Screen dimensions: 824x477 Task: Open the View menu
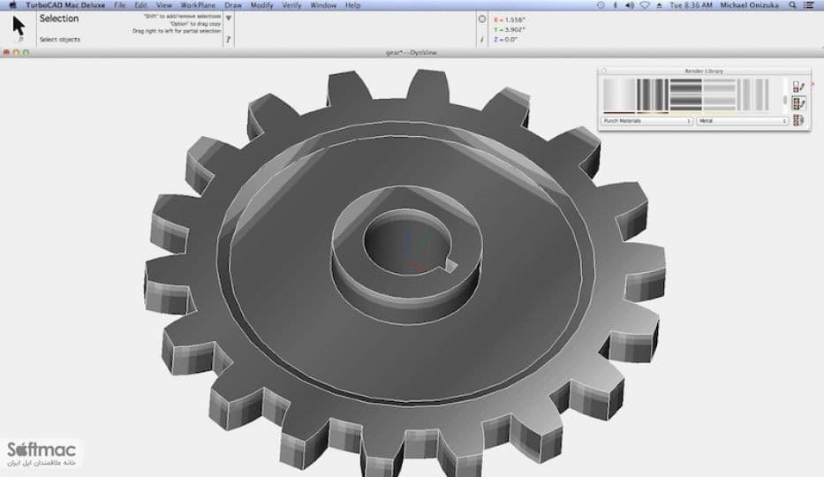(x=164, y=5)
